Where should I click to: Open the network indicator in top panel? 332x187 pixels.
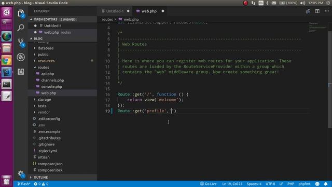click(x=253, y=3)
